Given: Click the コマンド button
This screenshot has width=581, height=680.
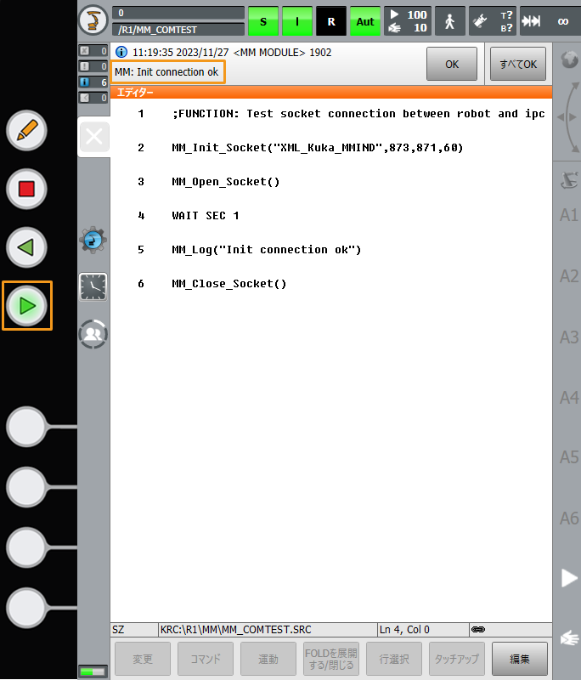Looking at the screenshot, I should 206,659.
